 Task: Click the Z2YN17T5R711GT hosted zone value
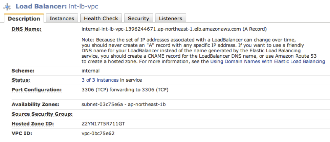(x=103, y=124)
